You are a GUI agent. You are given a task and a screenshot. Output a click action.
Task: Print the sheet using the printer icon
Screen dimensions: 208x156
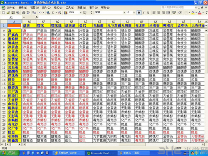coord(24,13)
